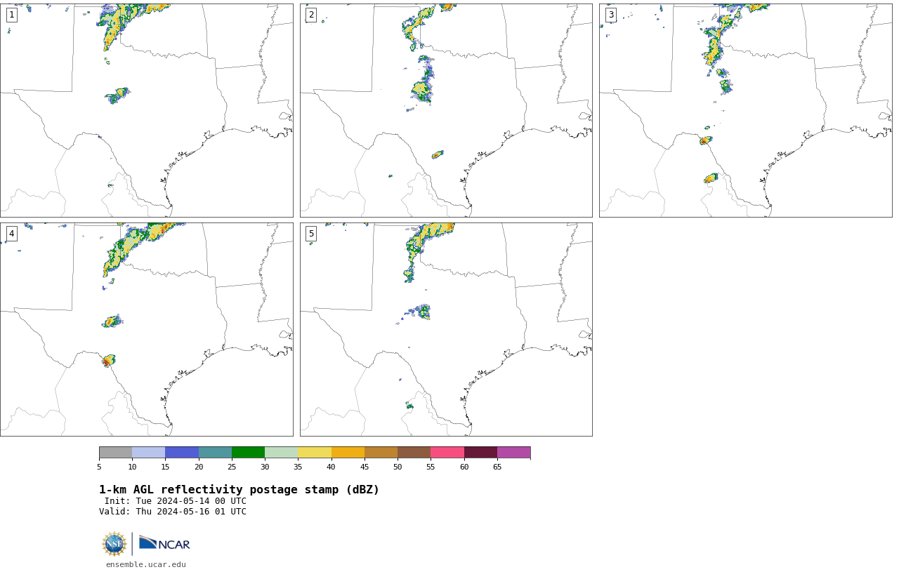Click the panel number 1 label box
Screen dimensions: 899x572
(11, 15)
